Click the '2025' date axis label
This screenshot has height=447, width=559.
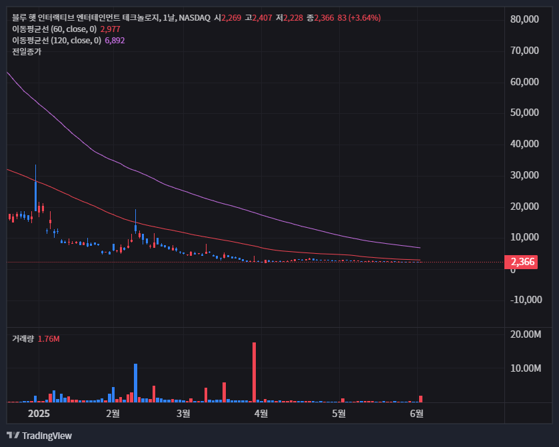(x=39, y=414)
